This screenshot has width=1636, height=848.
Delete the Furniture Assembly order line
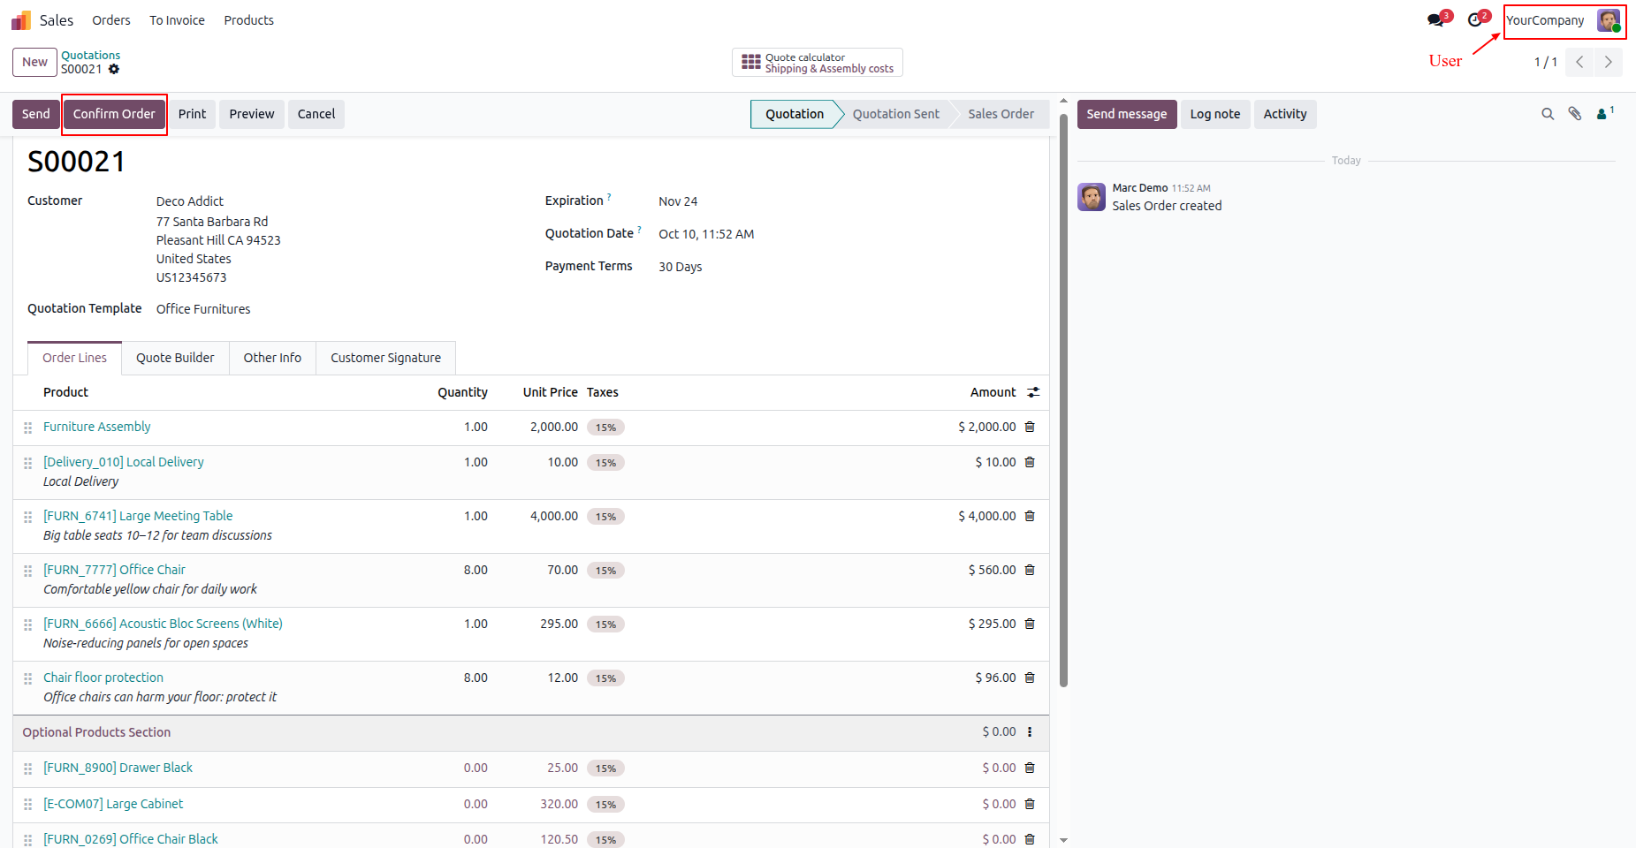point(1030,427)
